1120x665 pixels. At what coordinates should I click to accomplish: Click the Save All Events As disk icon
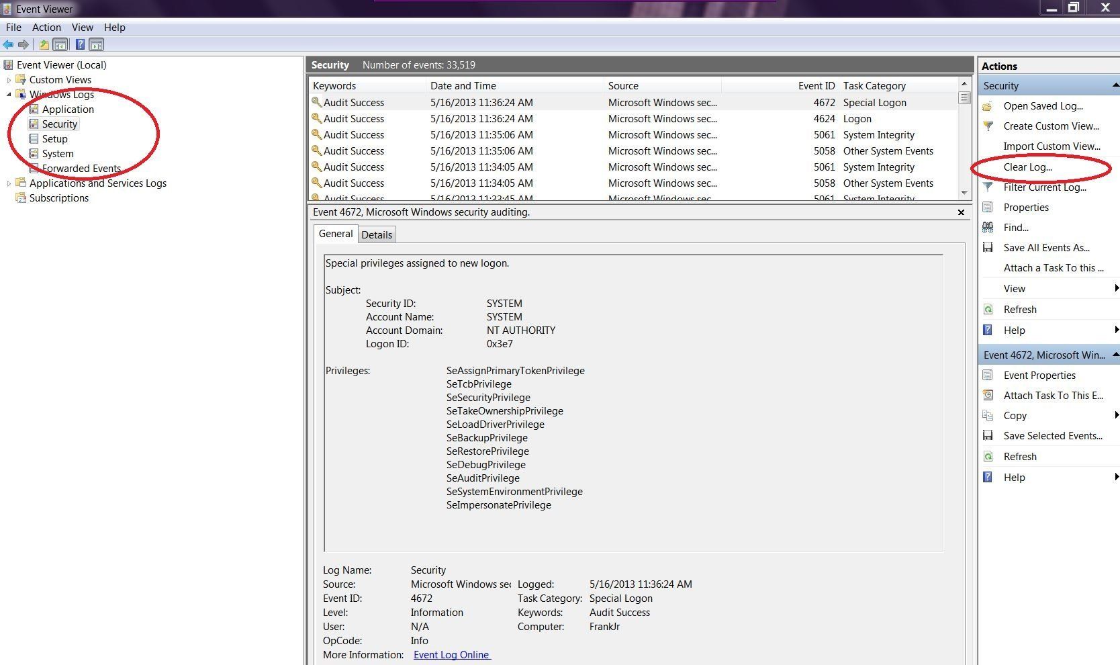tap(988, 247)
